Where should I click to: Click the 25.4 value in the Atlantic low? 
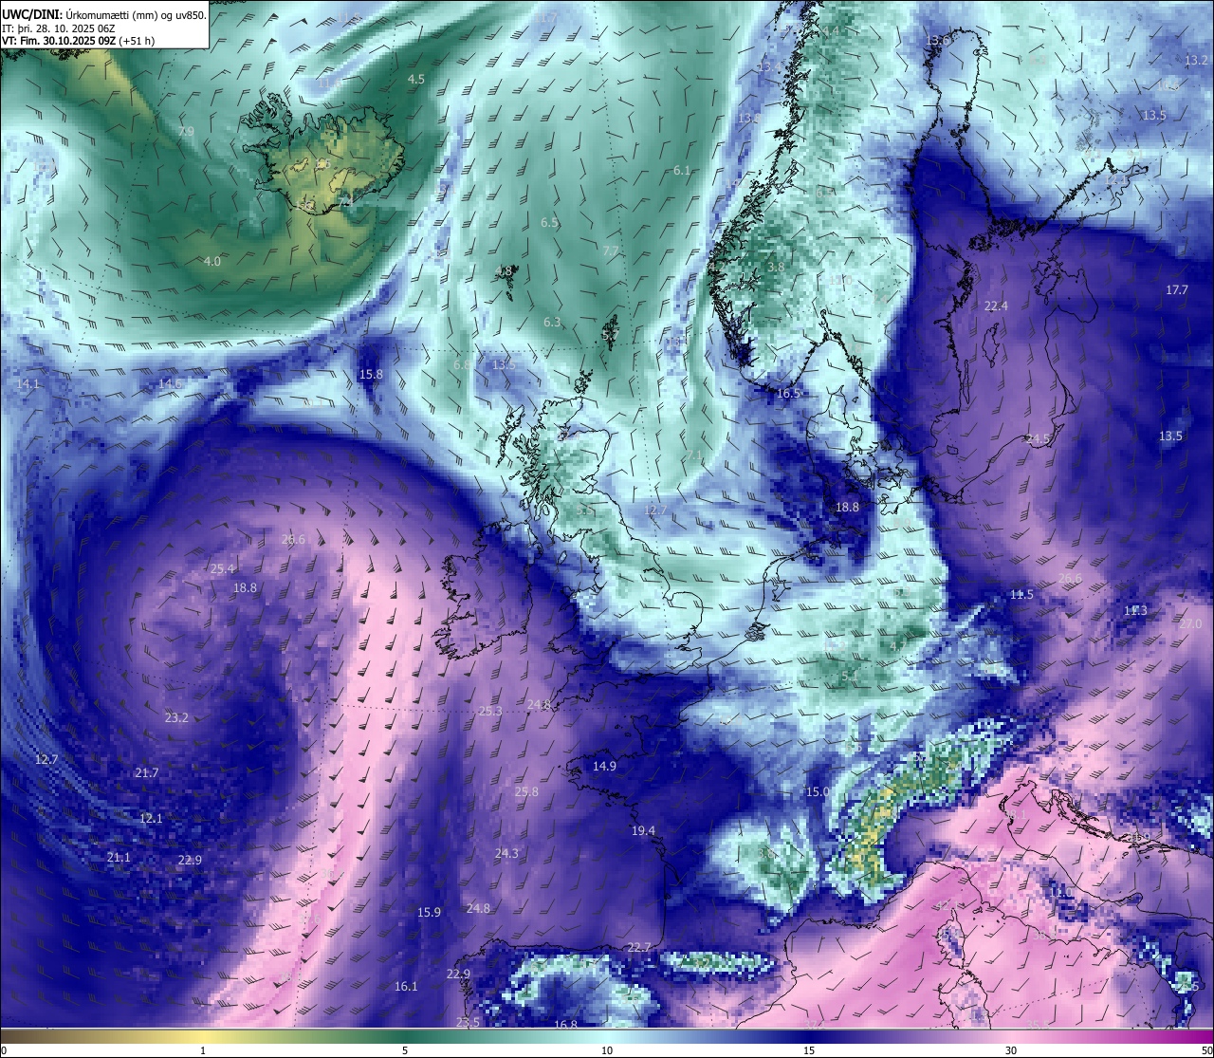coord(222,568)
